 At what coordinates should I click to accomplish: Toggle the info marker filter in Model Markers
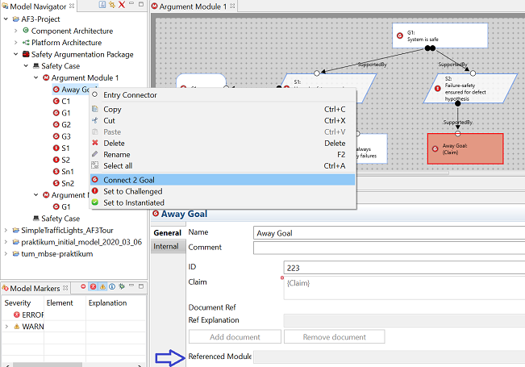point(112,286)
